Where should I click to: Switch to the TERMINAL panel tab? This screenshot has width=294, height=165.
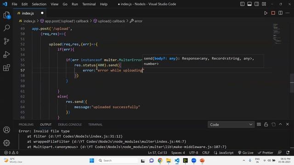[95, 124]
